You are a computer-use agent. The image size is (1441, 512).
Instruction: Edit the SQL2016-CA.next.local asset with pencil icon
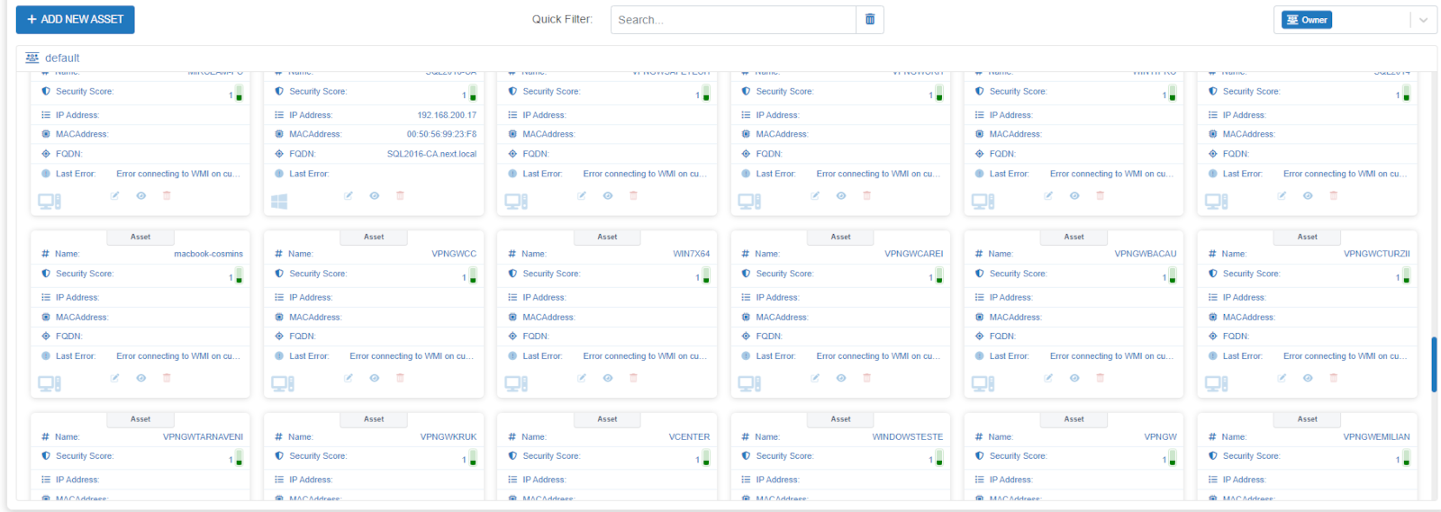click(x=348, y=195)
